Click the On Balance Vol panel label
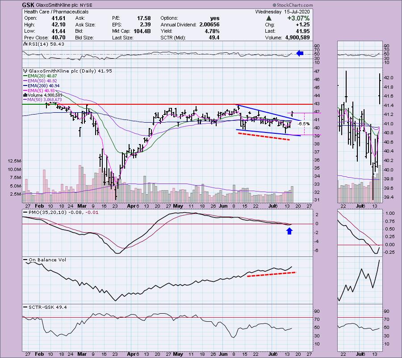The image size is (402, 358). point(45,260)
